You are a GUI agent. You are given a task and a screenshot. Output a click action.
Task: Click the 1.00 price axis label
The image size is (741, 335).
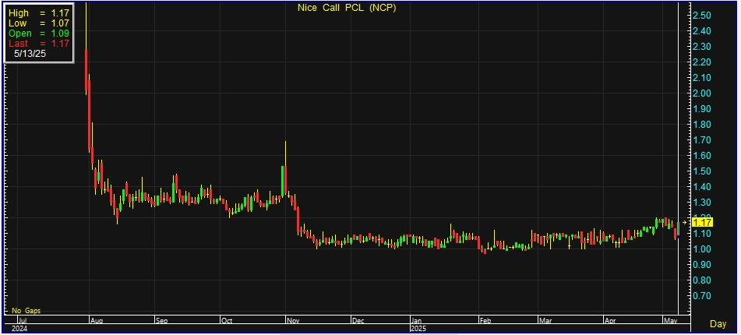tap(702, 249)
